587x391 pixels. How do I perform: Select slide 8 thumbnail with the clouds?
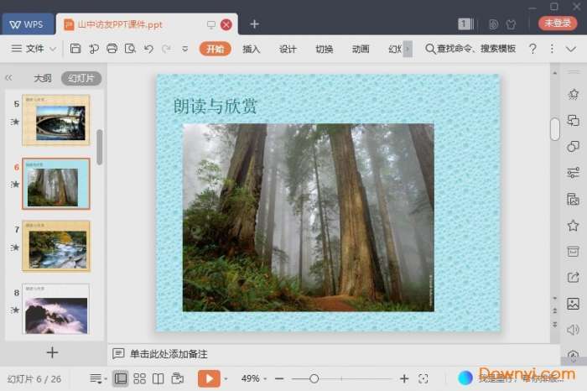(56, 309)
